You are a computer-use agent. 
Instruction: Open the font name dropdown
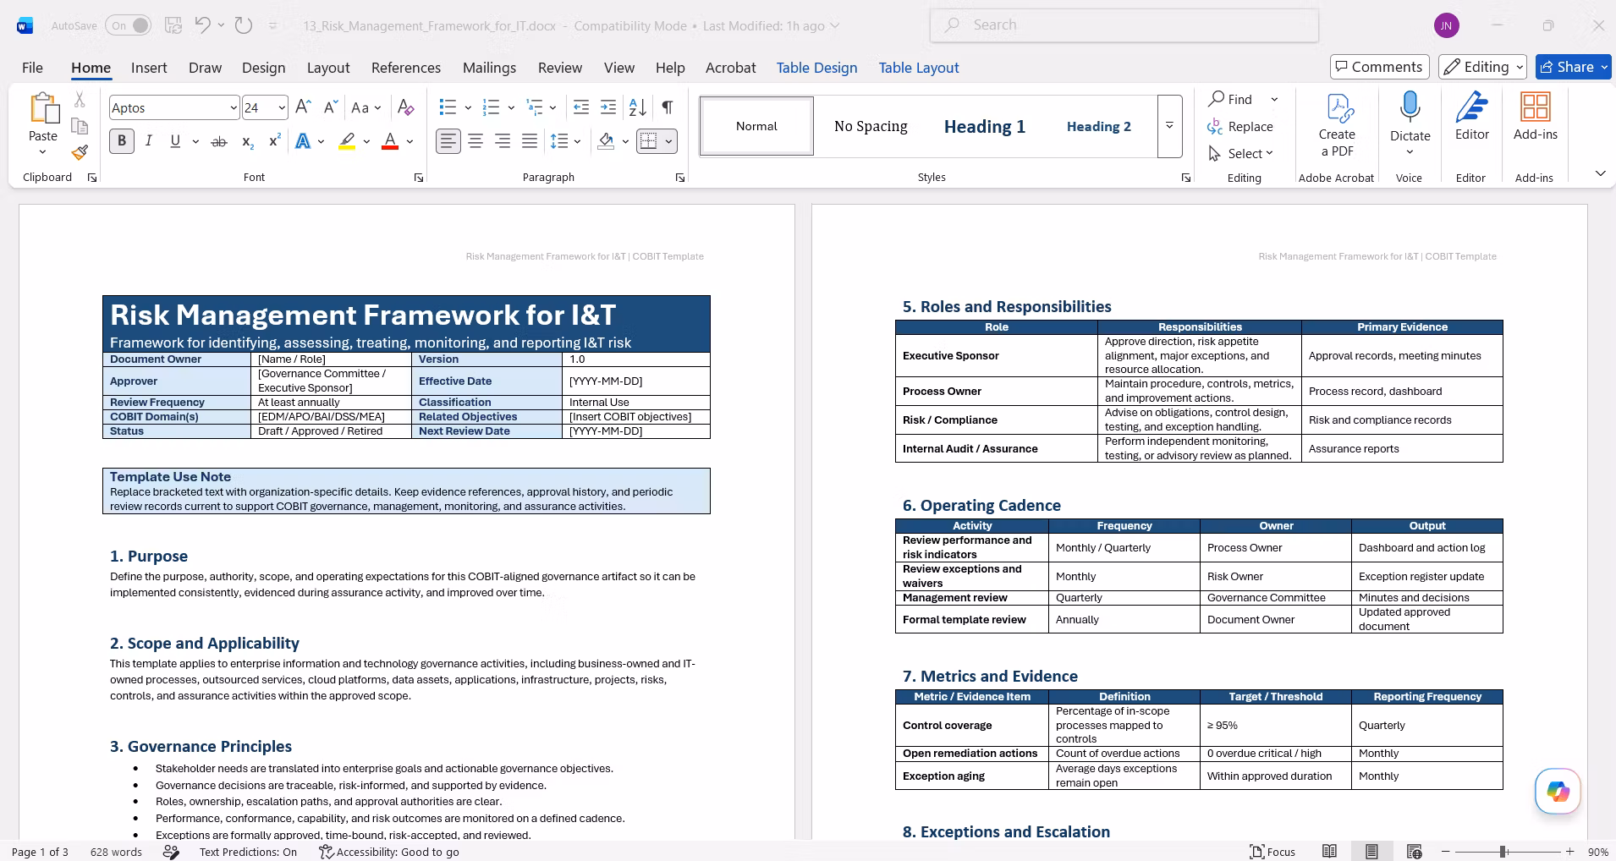pyautogui.click(x=234, y=107)
